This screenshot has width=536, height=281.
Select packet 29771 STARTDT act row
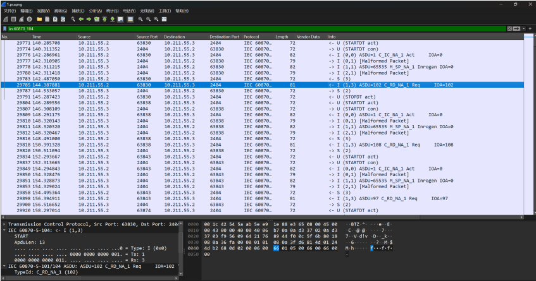(x=262, y=43)
